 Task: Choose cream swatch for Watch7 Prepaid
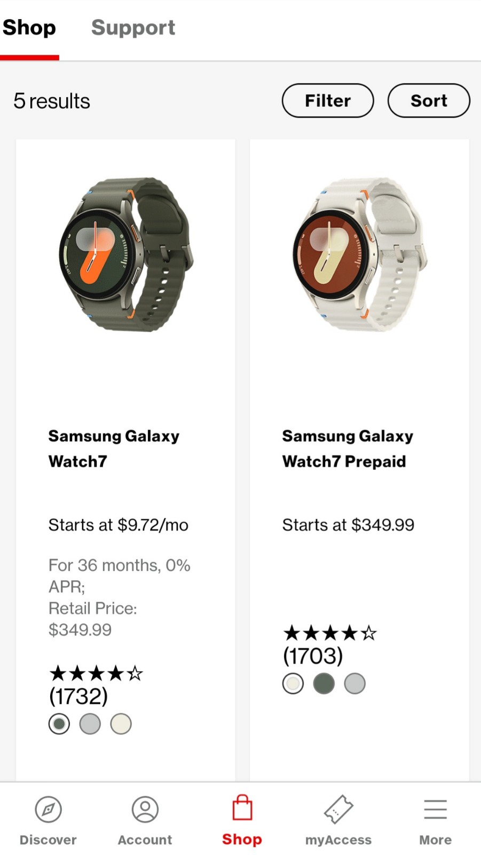click(x=293, y=683)
